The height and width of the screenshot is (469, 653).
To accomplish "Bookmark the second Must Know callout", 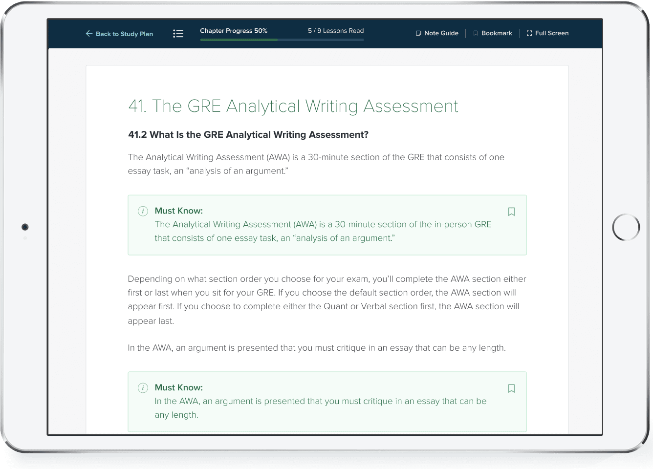I will point(511,388).
